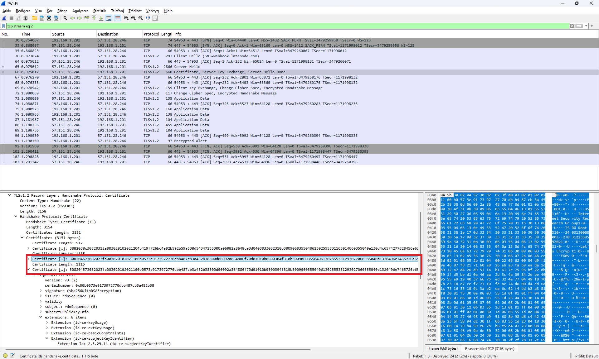Open capture options
This screenshot has width=599, height=359.
(26, 18)
